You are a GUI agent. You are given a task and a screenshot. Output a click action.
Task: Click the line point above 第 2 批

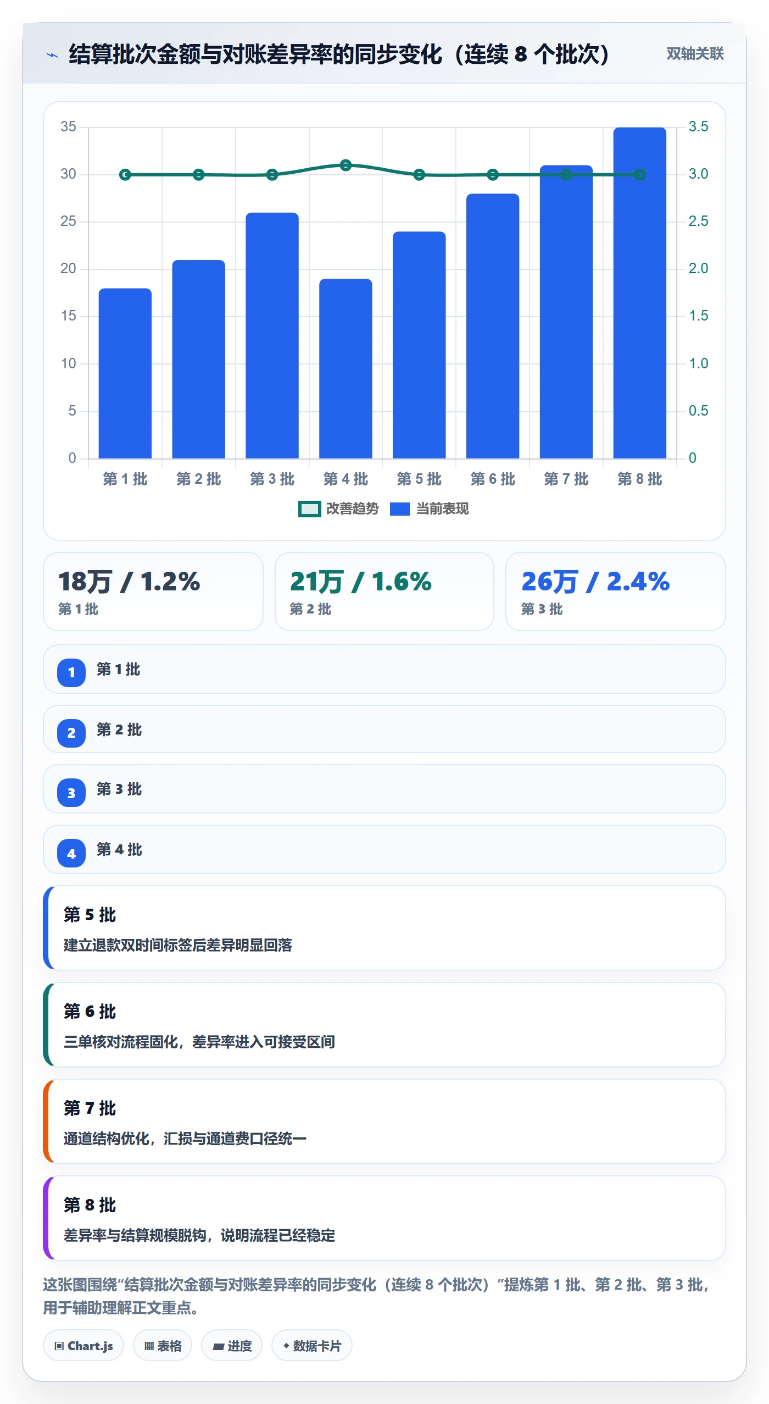pos(199,175)
